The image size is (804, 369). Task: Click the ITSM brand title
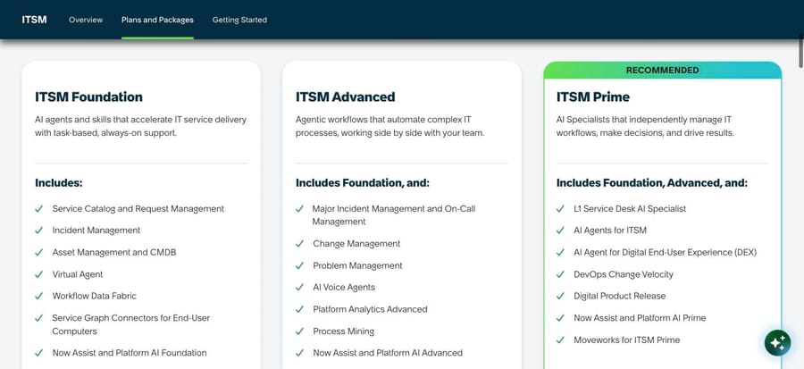(34, 20)
